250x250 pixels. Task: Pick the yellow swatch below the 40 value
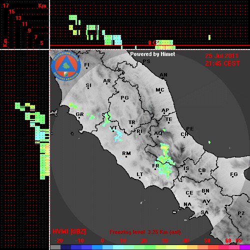point(181,247)
